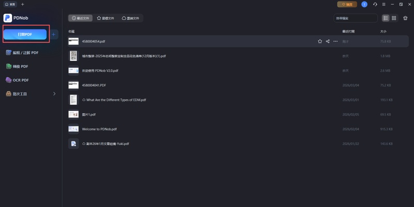Star the 4580004054.pdf file
Image resolution: width=414 pixels, height=207 pixels.
pyautogui.click(x=320, y=41)
